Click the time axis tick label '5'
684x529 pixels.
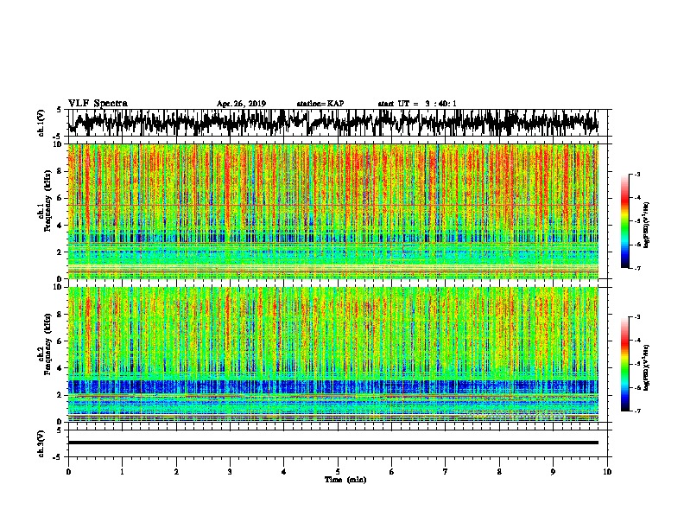coord(338,472)
